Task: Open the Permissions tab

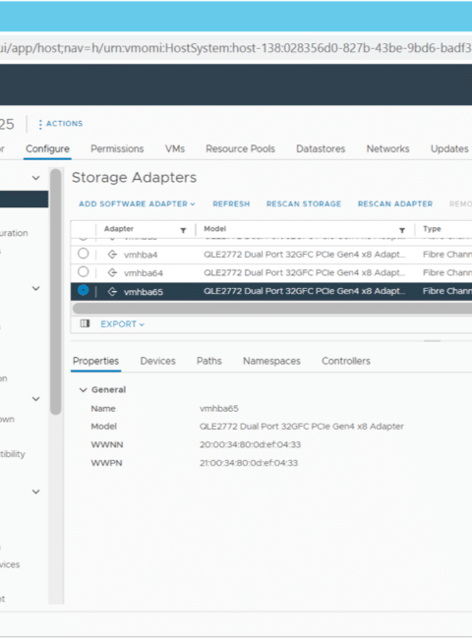Action: click(117, 148)
